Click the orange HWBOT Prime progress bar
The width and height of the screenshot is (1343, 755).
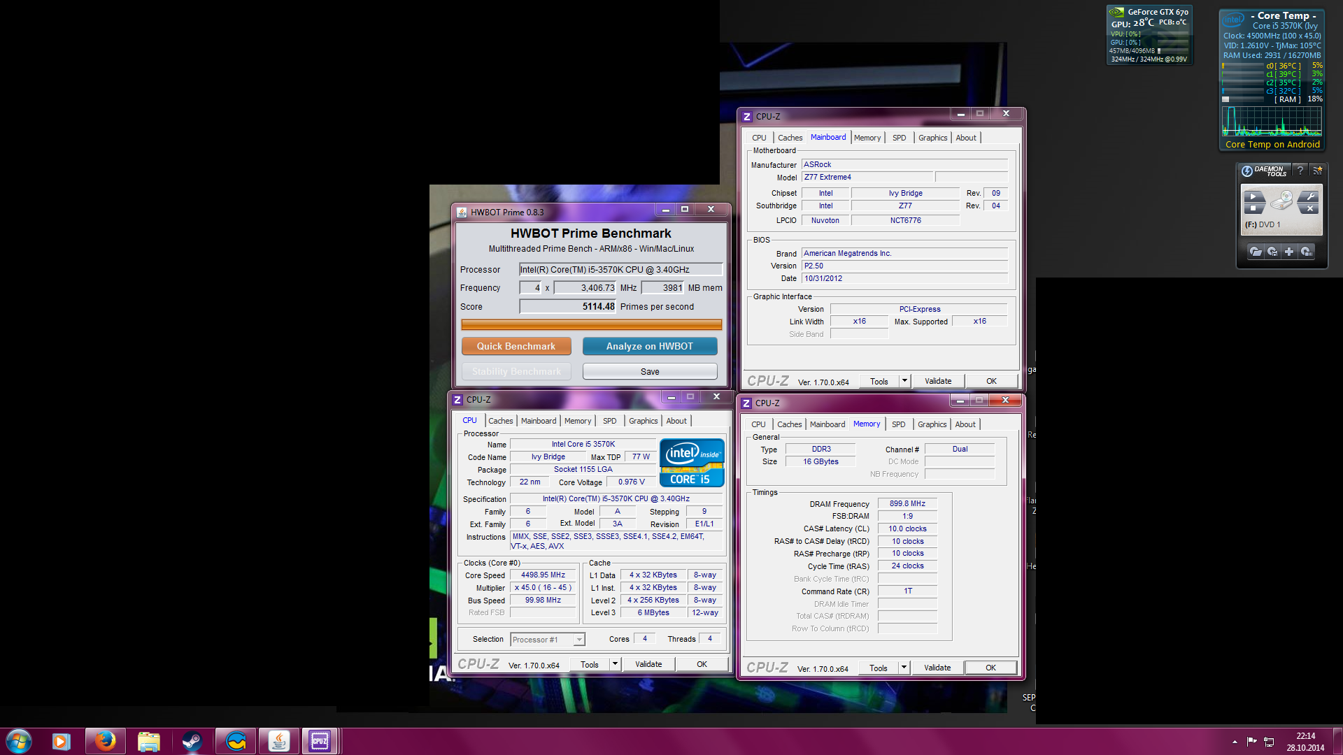(592, 324)
